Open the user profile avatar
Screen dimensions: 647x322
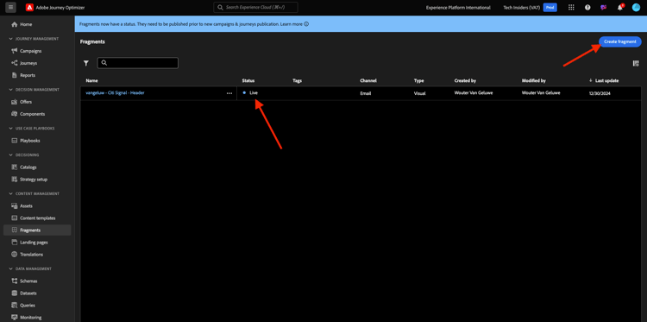pos(636,8)
